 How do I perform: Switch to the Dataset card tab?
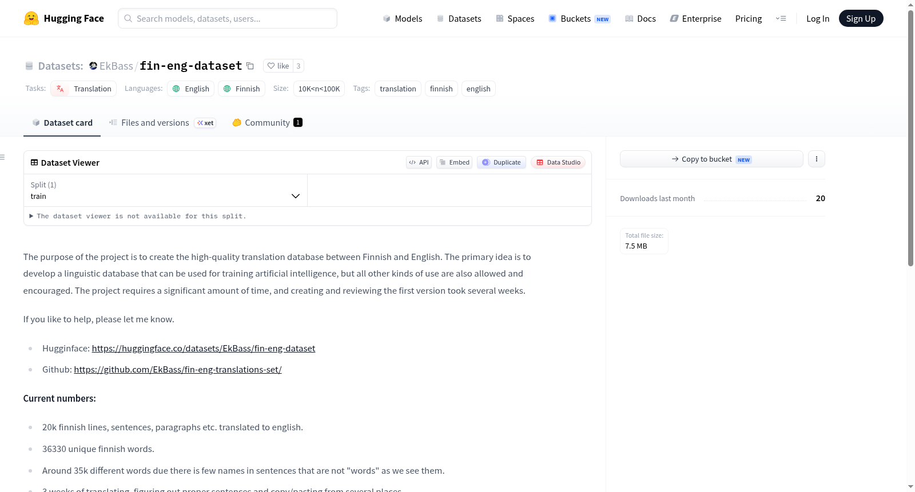point(62,122)
